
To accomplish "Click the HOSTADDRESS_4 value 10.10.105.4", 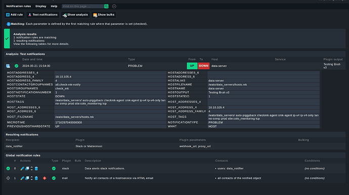I will click(x=63, y=76).
